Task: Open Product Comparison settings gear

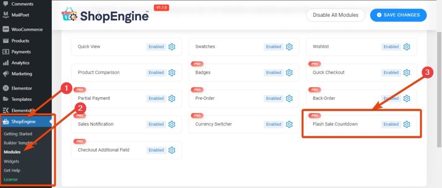Action: [x=172, y=72]
